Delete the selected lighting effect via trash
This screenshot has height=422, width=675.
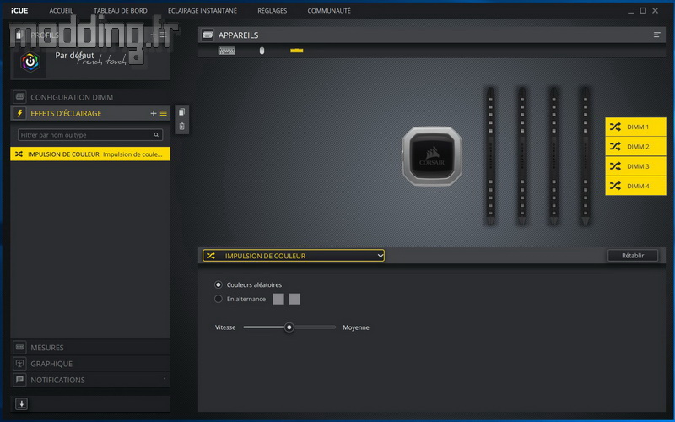point(181,127)
